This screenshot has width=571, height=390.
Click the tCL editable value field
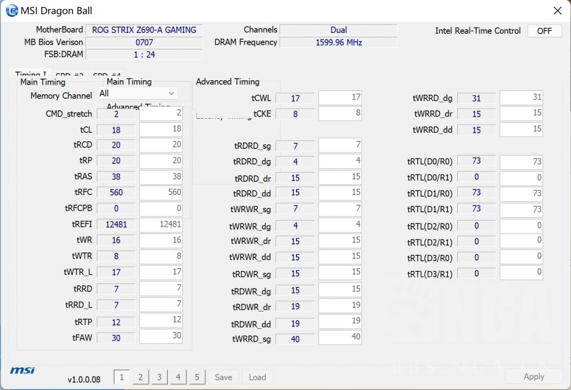tap(161, 129)
